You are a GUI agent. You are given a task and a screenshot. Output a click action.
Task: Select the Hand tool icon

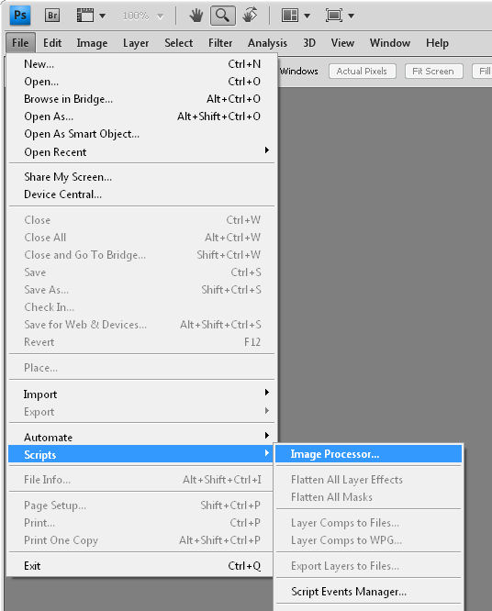[x=196, y=16]
